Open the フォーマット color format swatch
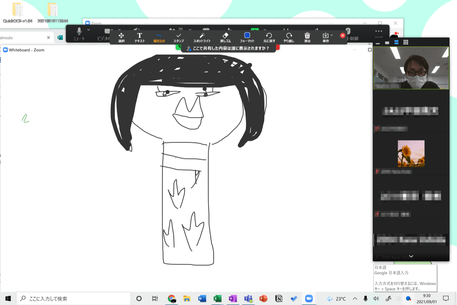The image size is (457, 305). click(x=247, y=37)
